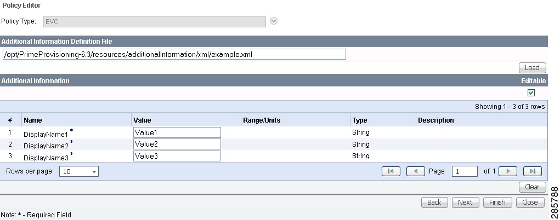Select the DisplayName2 row name
Image resolution: width=560 pixels, height=220 pixels.
[x=46, y=146]
